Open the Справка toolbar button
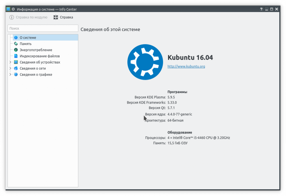Image resolution: width=286 pixels, height=196 pixels. [63, 17]
